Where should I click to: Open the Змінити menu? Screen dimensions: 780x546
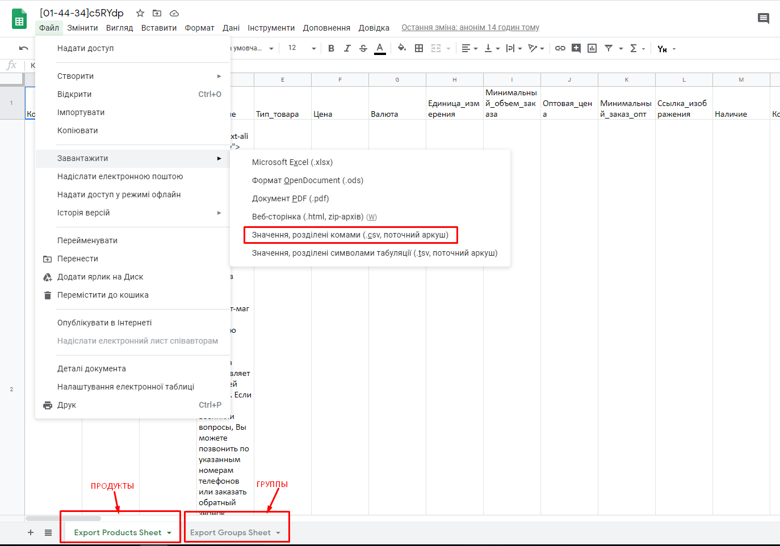pyautogui.click(x=82, y=28)
